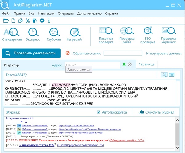Paste using the clipboard toolbar icon
185x153 pixels.
[x=35, y=21]
